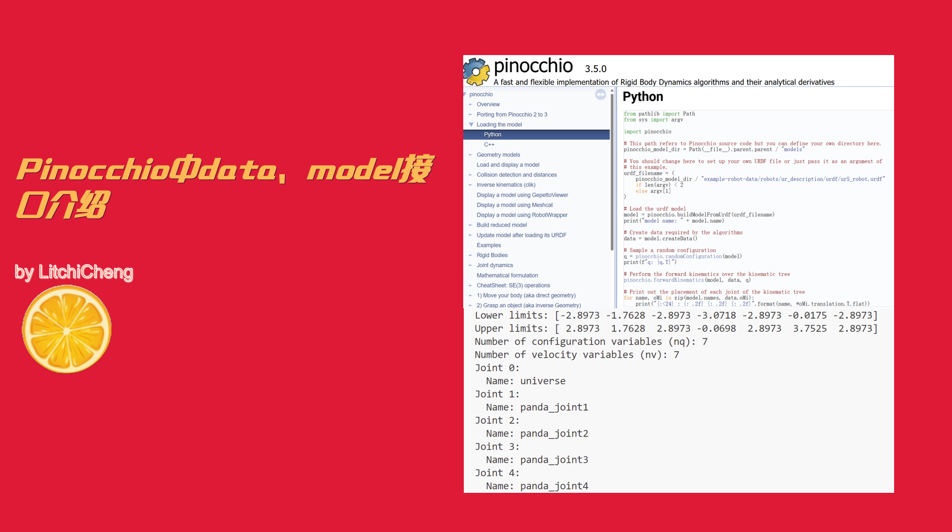Click the 'Lower limits' output line
The image size is (952, 532).
[x=676, y=315]
